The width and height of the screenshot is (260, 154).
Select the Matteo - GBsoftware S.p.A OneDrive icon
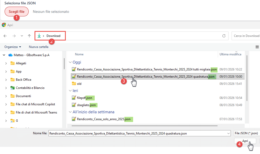point(10,55)
